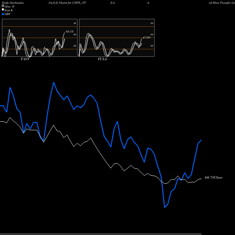This screenshot has height=235, width=235.
Task: Click the 20 level label in FAST chart
Action: tap(75, 46)
